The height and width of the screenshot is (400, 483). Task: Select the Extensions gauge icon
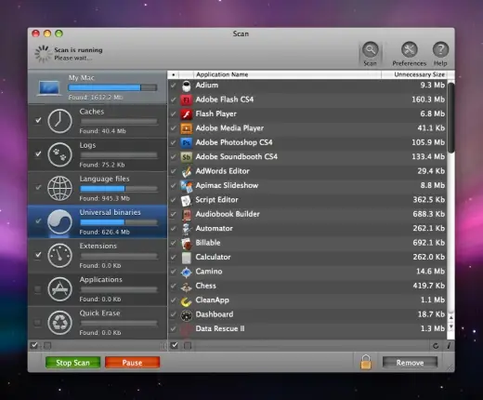click(x=59, y=255)
